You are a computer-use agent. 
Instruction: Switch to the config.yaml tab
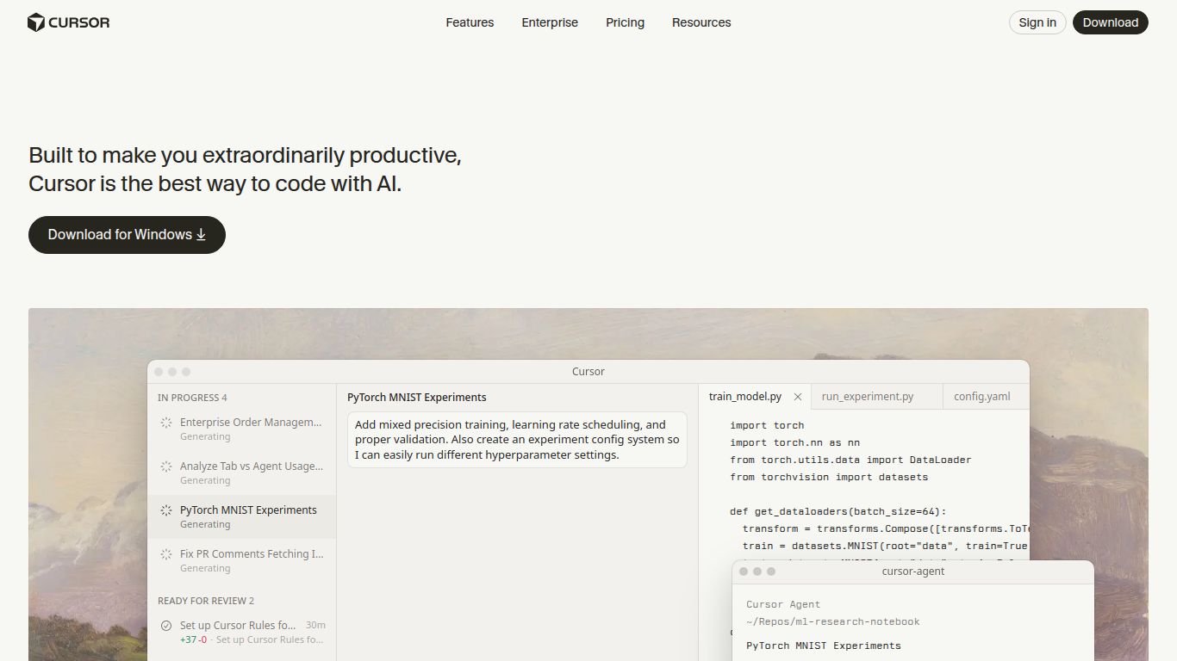point(981,397)
